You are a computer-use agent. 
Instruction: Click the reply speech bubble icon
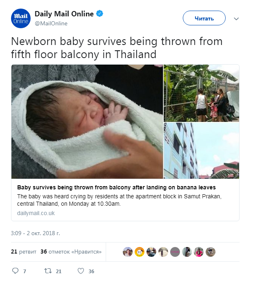(x=16, y=271)
